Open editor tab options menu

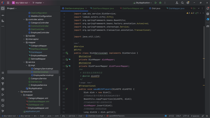point(202,8)
